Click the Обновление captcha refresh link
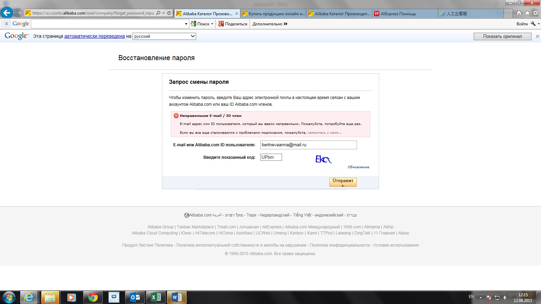541x304 pixels. pos(358,167)
